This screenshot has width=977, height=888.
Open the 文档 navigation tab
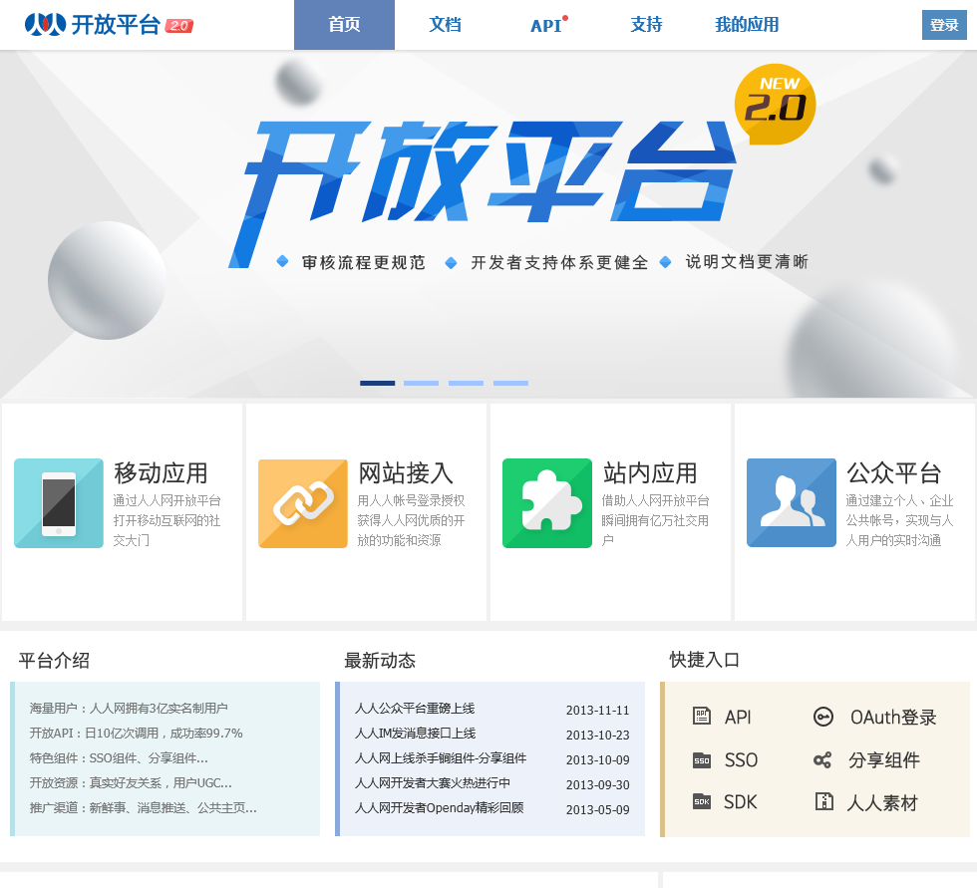445,25
